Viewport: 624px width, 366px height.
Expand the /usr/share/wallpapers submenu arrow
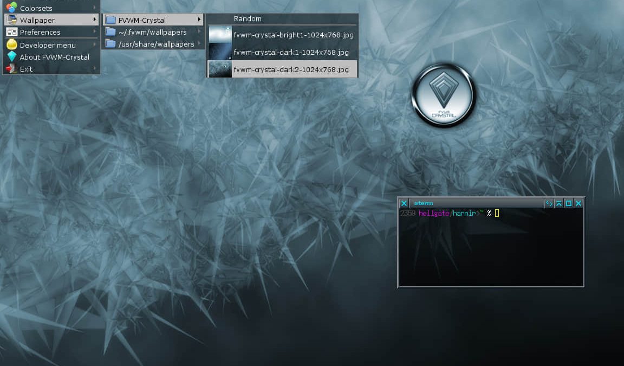(199, 43)
